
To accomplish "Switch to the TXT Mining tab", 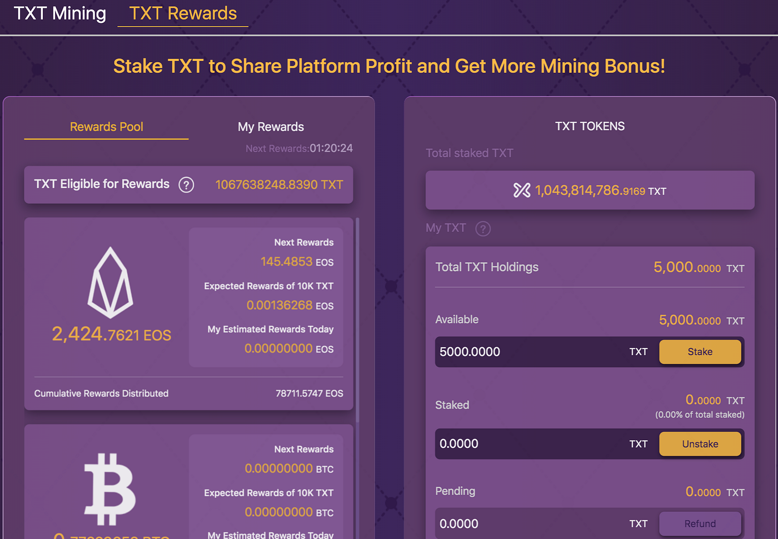I will [59, 13].
